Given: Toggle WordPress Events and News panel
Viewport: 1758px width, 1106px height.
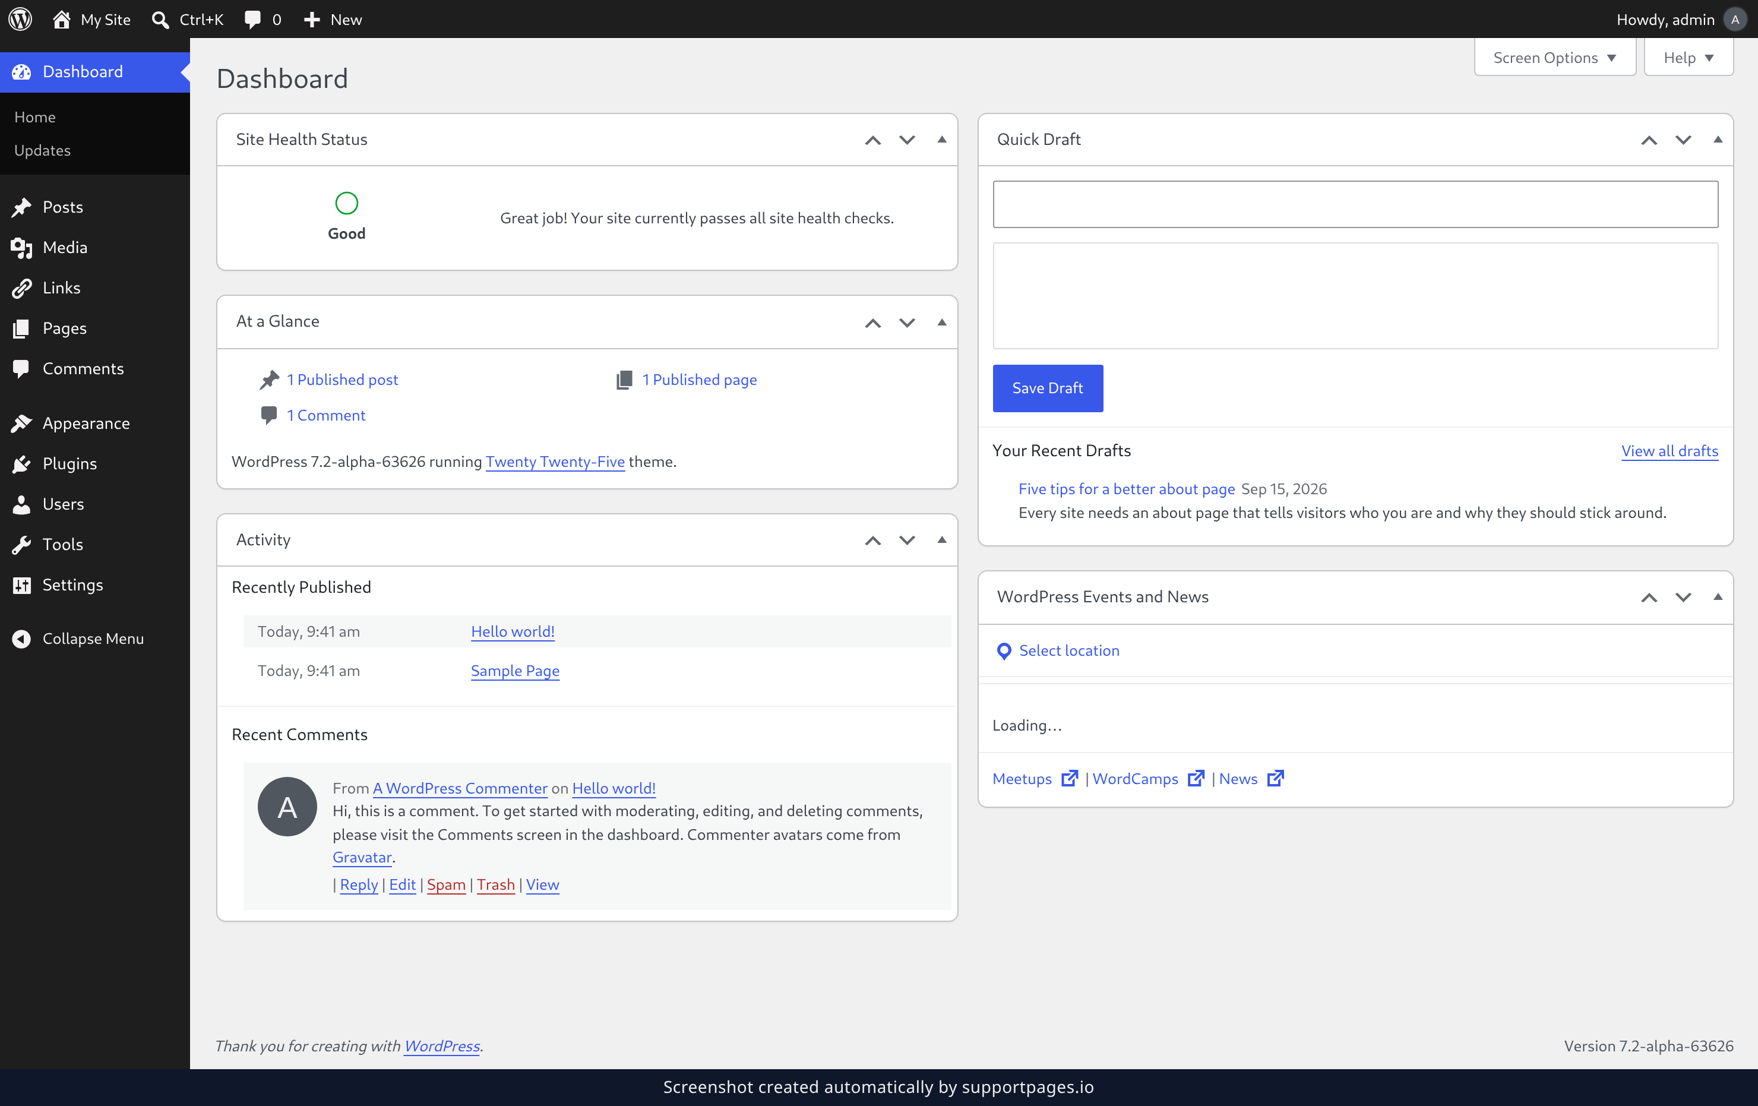Looking at the screenshot, I should point(1717,597).
